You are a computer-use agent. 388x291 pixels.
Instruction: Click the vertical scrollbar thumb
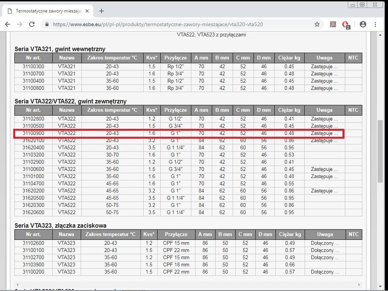[x=380, y=151]
